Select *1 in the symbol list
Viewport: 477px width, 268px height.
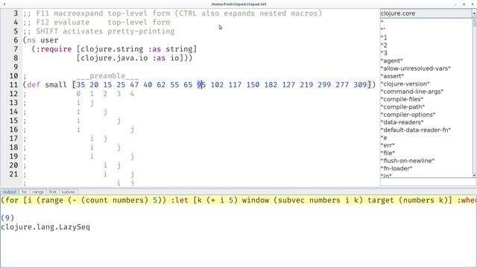point(384,38)
